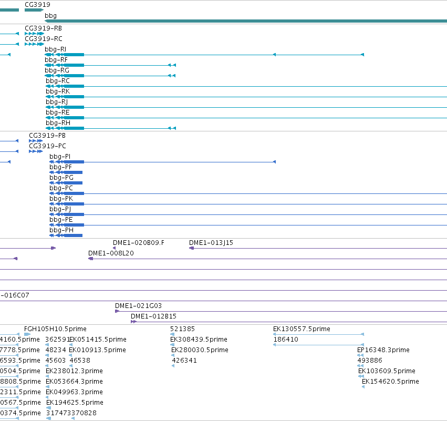Viewport: 447px width, 421px height.
Task: Select the DME1-013J15 clone arrowhead glyph
Action: (x=192, y=248)
